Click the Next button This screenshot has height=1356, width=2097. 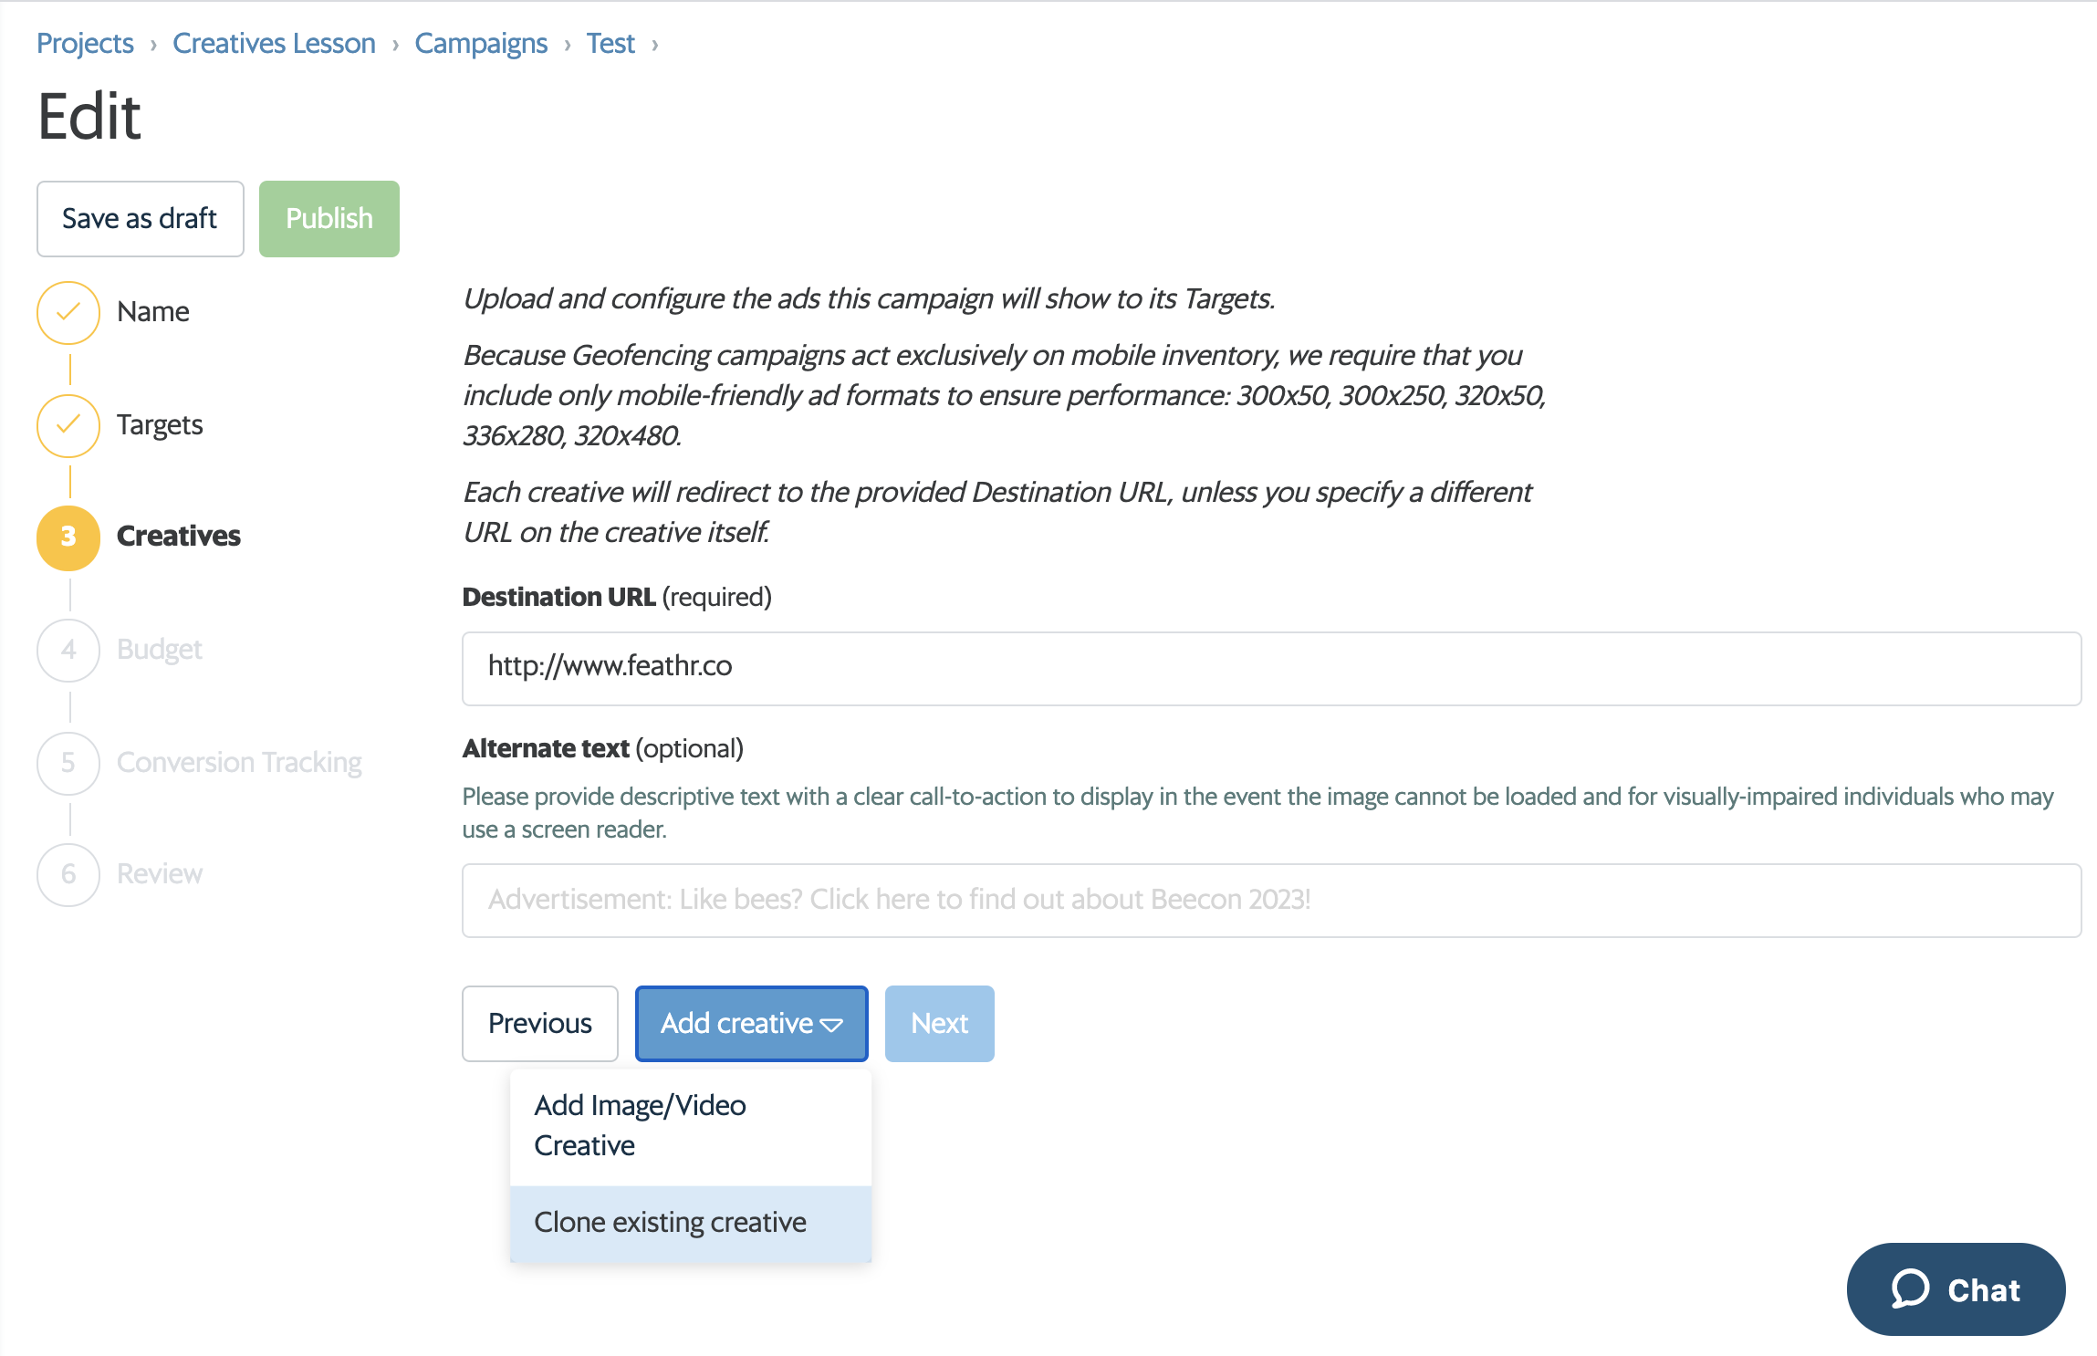coord(940,1024)
